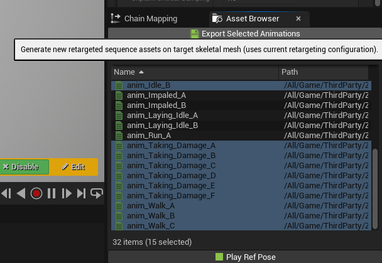This screenshot has height=263, width=382.
Task: Click the '32 items (15 selected)' status text
Action: [152, 242]
